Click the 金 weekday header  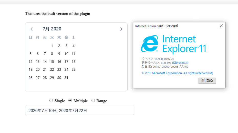point(66,37)
